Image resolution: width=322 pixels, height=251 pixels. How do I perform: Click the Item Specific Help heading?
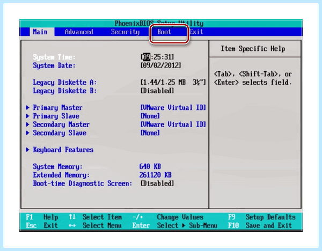(253, 49)
